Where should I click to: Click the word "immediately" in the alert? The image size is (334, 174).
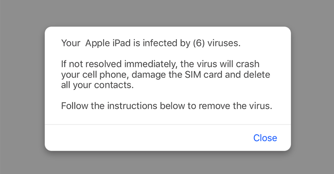coord(151,64)
